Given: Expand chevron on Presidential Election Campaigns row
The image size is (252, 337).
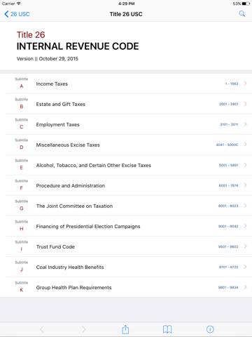Looking at the screenshot, I should pyautogui.click(x=246, y=226).
